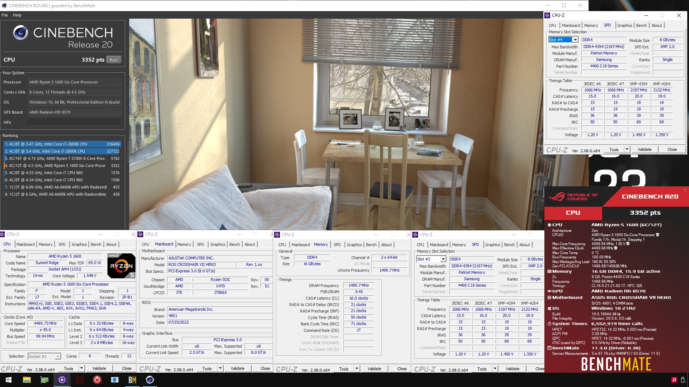Image resolution: width=689 pixels, height=387 pixels.
Task: Expand Tools arrow in Mainboard CPU-Z window
Action: coord(220,368)
